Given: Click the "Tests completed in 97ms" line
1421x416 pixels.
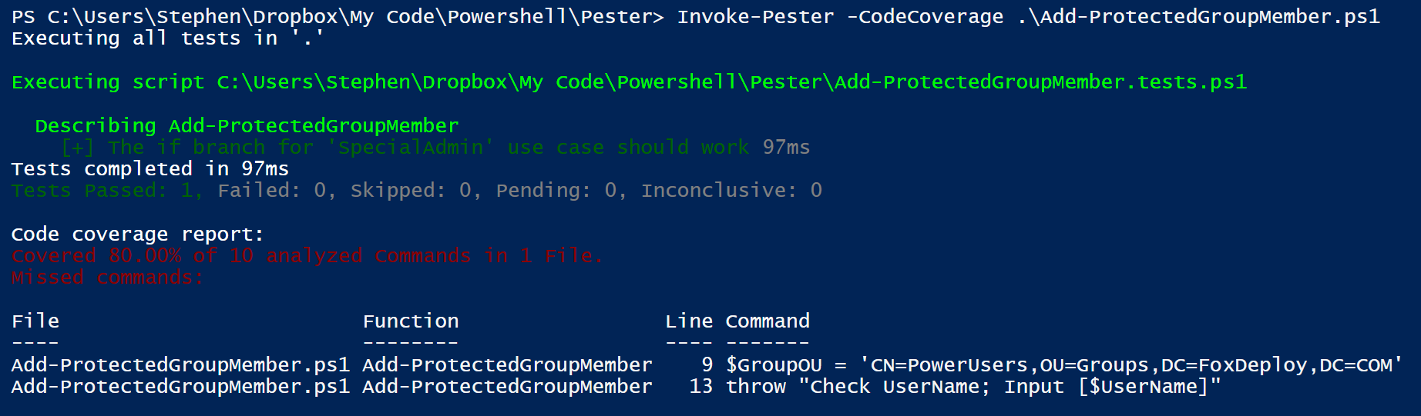Looking at the screenshot, I should [150, 169].
